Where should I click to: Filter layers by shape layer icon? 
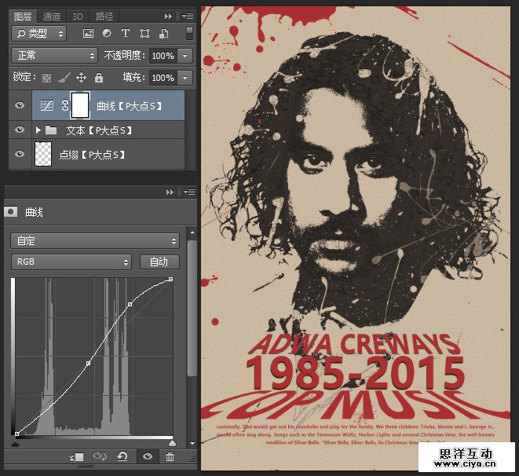[x=144, y=33]
